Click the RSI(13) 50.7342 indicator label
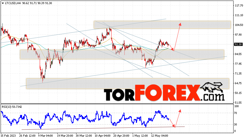Screen dimensions: 245x139 coord(12,107)
